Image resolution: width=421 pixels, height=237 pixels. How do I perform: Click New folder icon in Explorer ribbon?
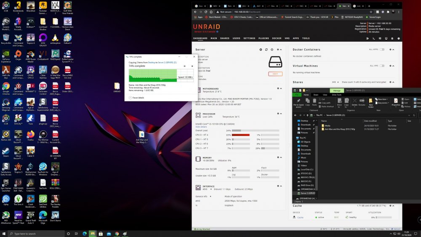click(x=371, y=103)
